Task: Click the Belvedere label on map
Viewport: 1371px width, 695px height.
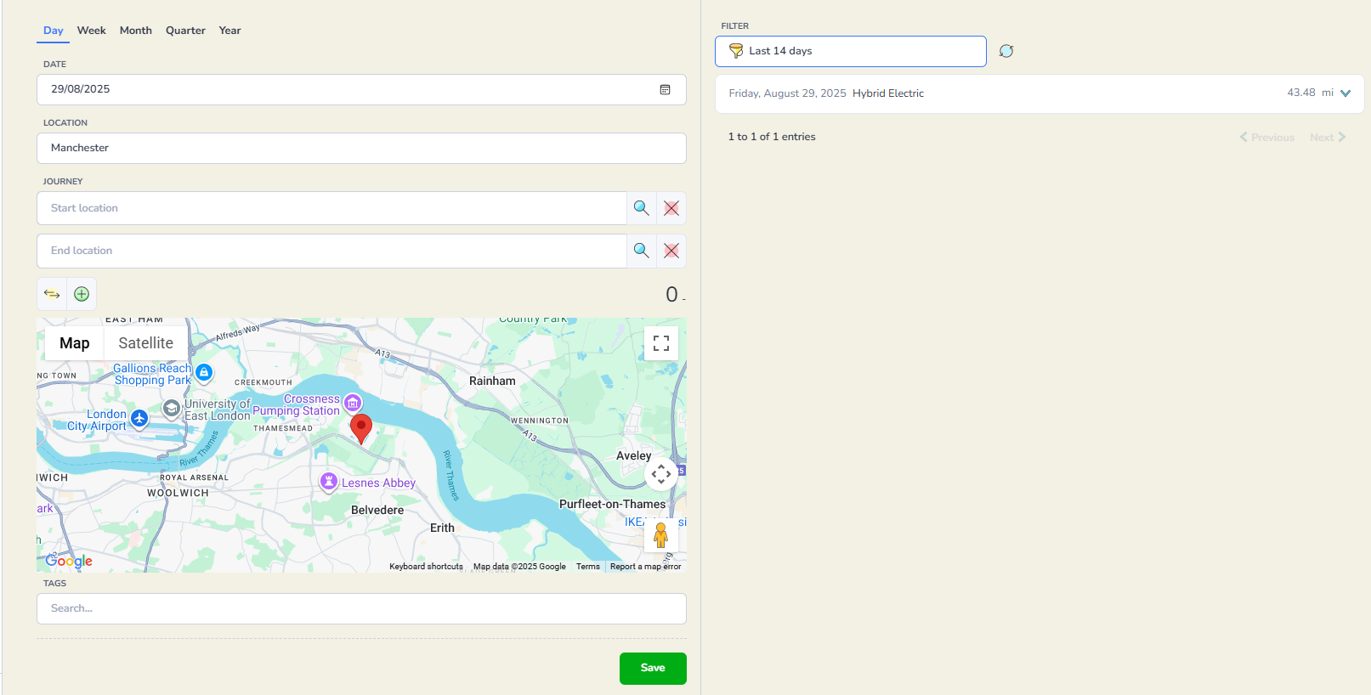Action: click(377, 511)
